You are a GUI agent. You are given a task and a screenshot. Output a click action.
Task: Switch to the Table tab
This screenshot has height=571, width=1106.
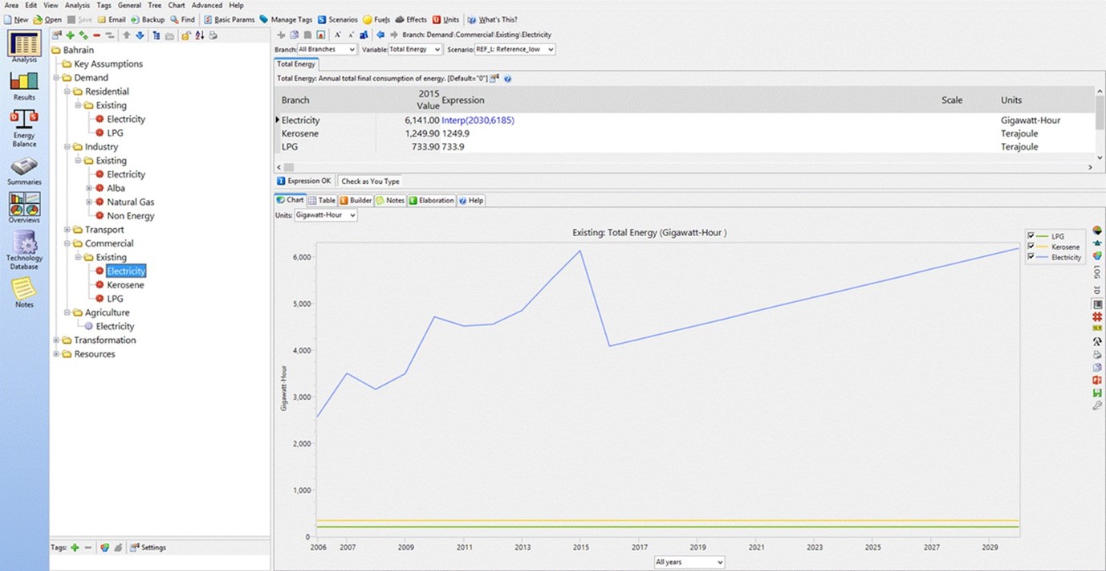click(322, 200)
